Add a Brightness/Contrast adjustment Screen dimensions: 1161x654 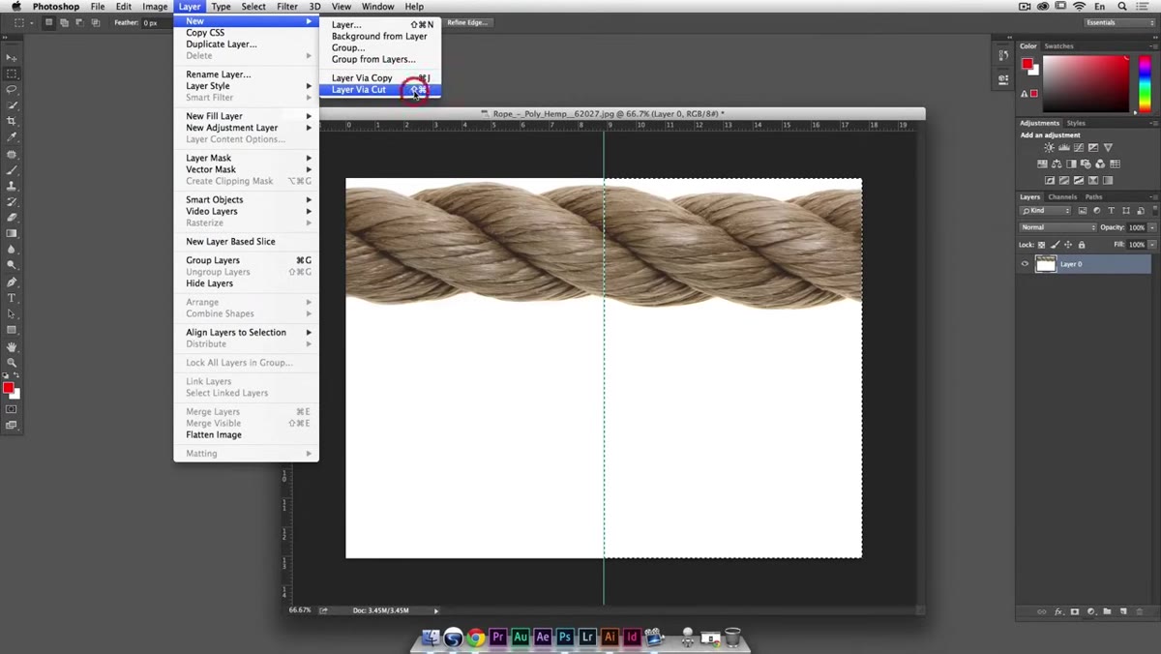point(1049,148)
